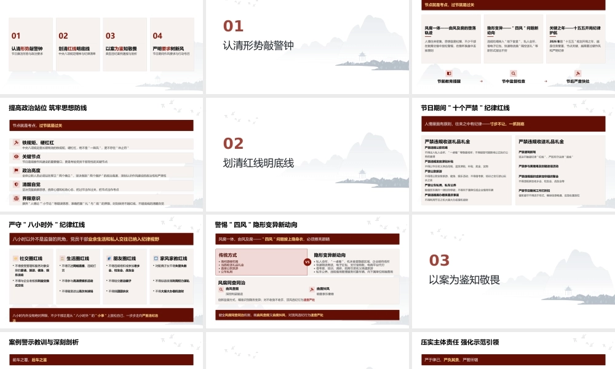Click the agenda card 03 以案为鉴知敬畏
This screenshot has width=615, height=369.
[x=125, y=44]
